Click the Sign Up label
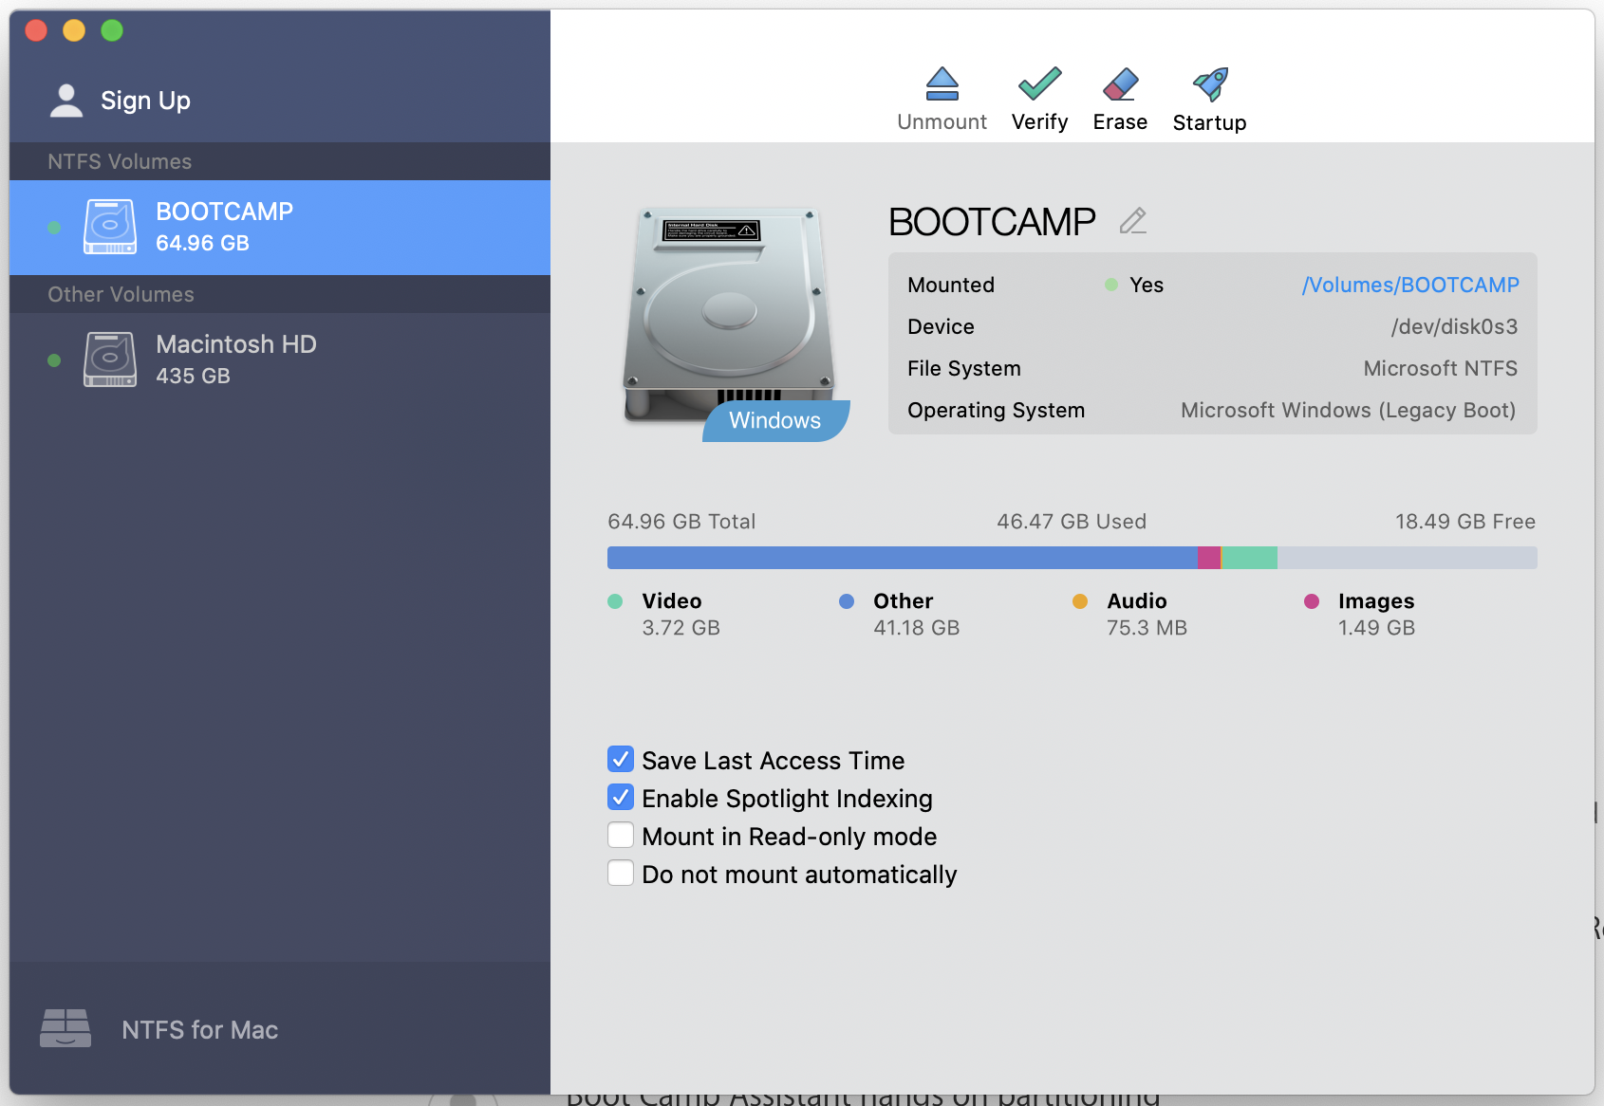1604x1106 pixels. [145, 100]
